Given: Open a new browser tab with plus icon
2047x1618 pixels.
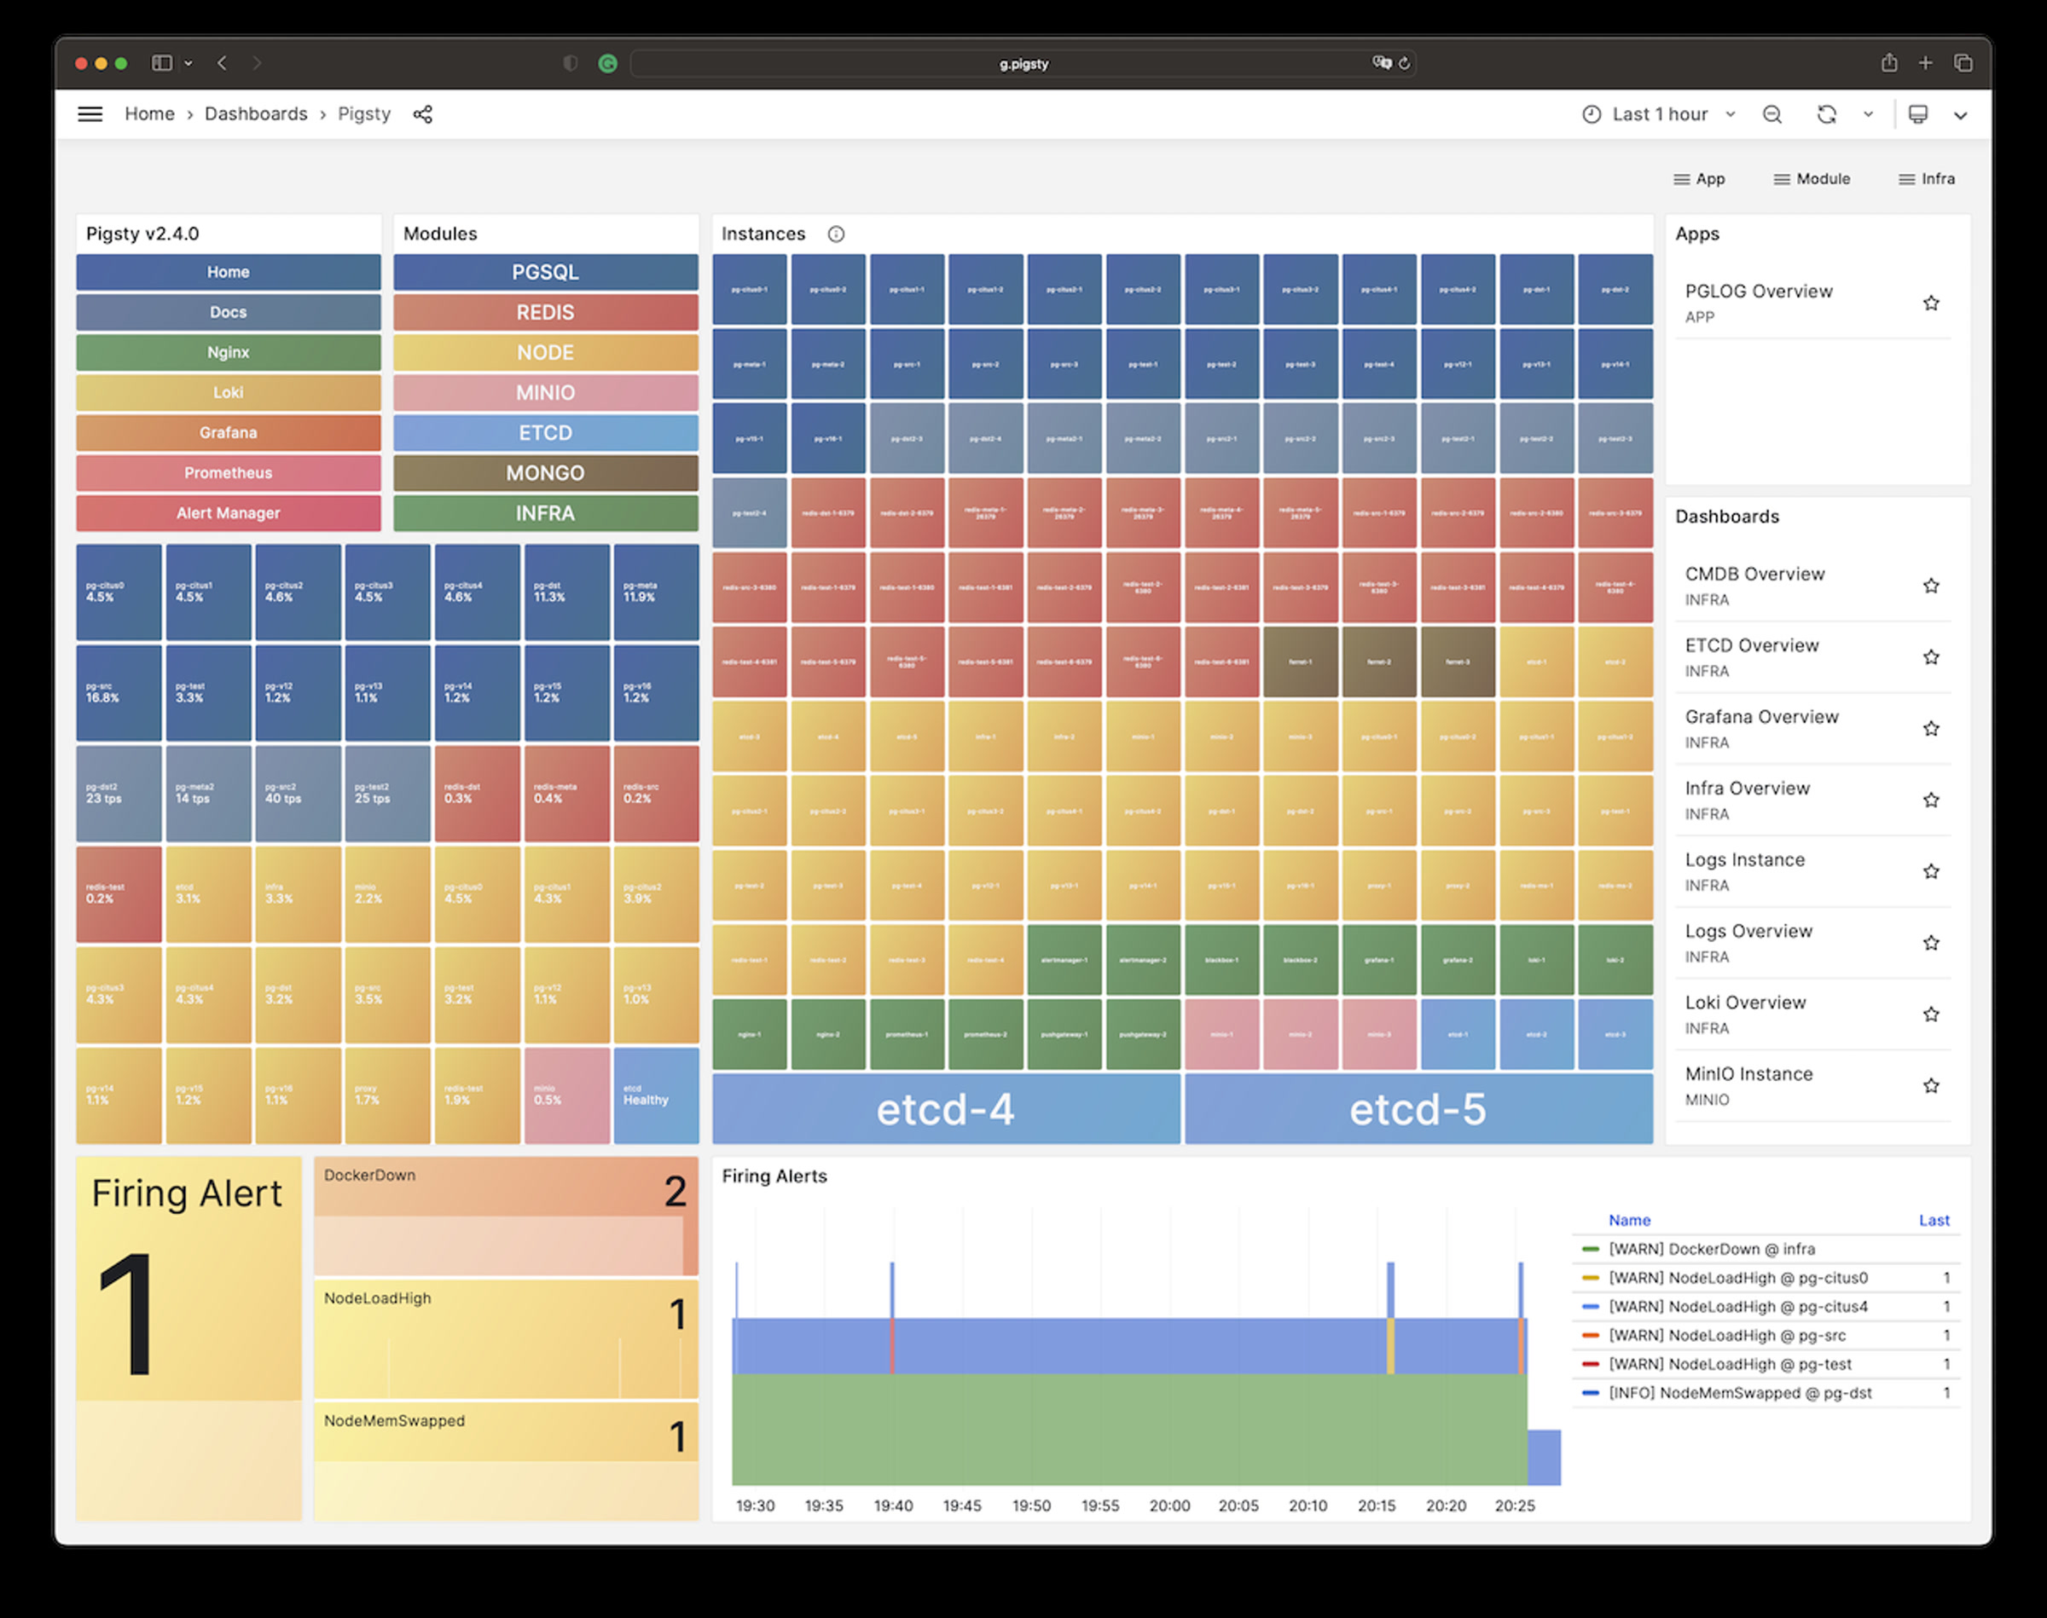Looking at the screenshot, I should pos(1926,62).
